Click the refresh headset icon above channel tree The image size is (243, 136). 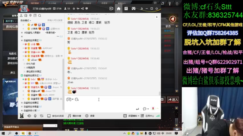coord(26,15)
